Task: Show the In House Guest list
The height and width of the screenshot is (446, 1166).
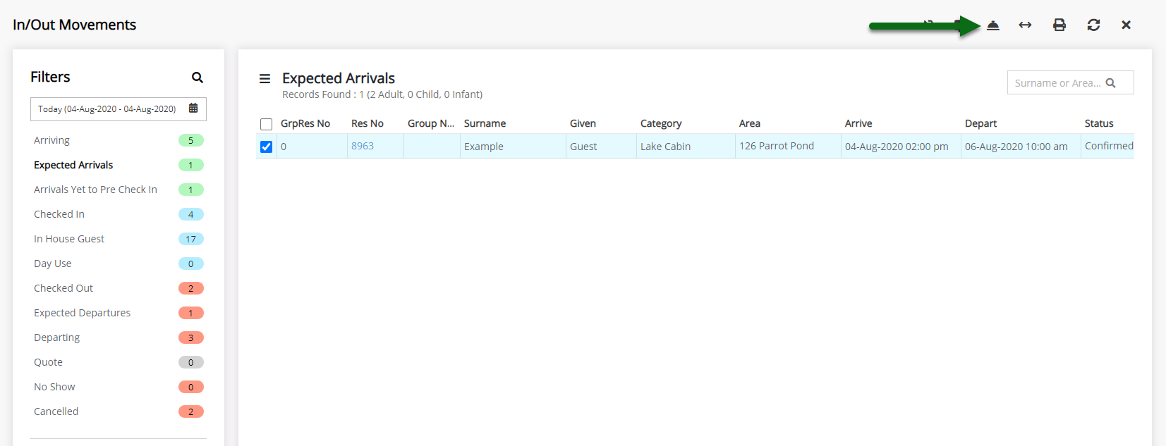Action: (119, 239)
